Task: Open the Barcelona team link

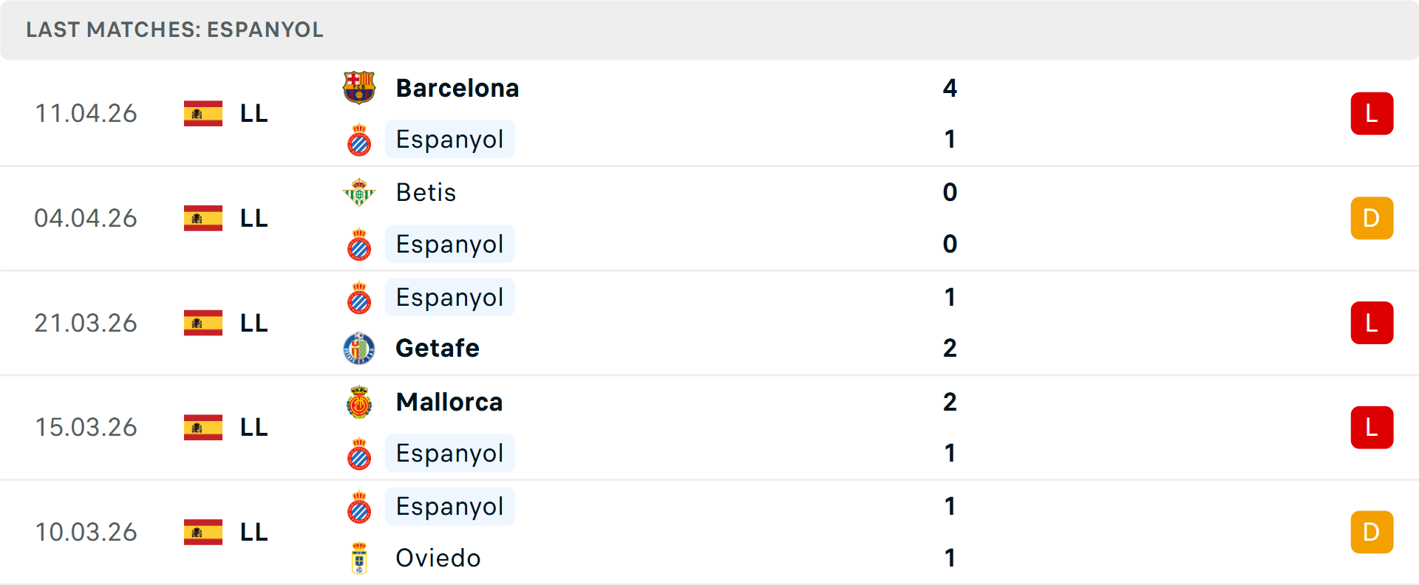Action: coord(457,89)
